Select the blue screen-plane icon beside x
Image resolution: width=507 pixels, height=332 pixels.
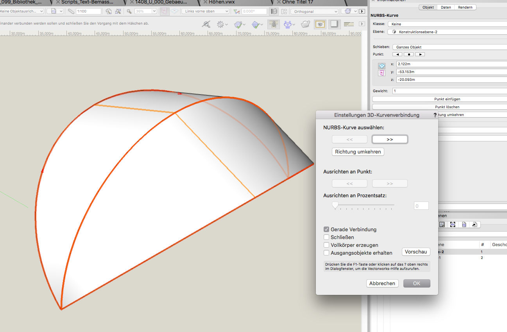tap(382, 66)
